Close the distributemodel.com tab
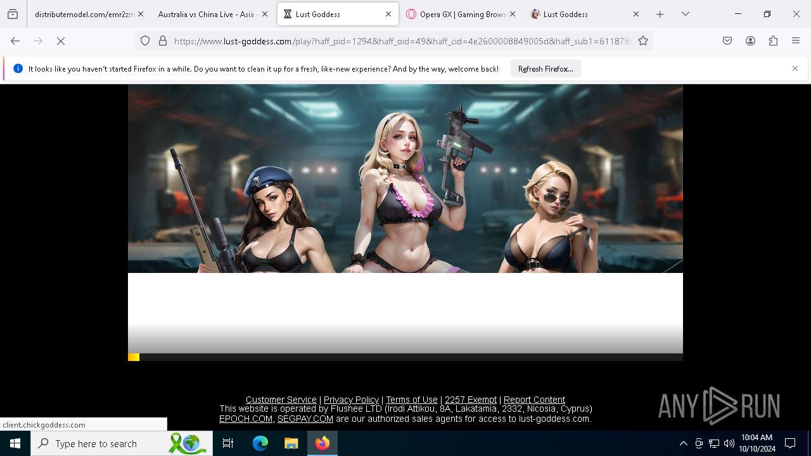The image size is (811, 456). [x=141, y=14]
